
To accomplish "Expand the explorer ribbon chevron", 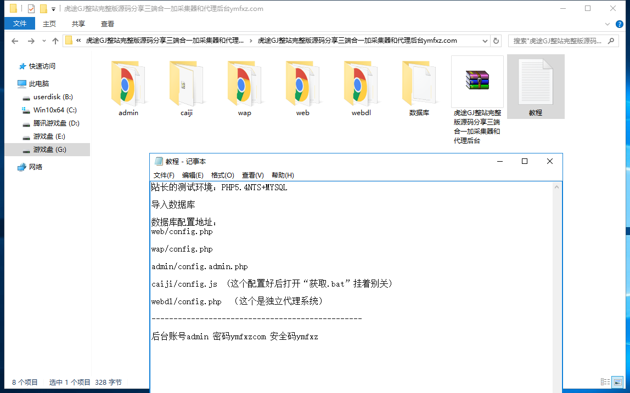I will (x=607, y=24).
